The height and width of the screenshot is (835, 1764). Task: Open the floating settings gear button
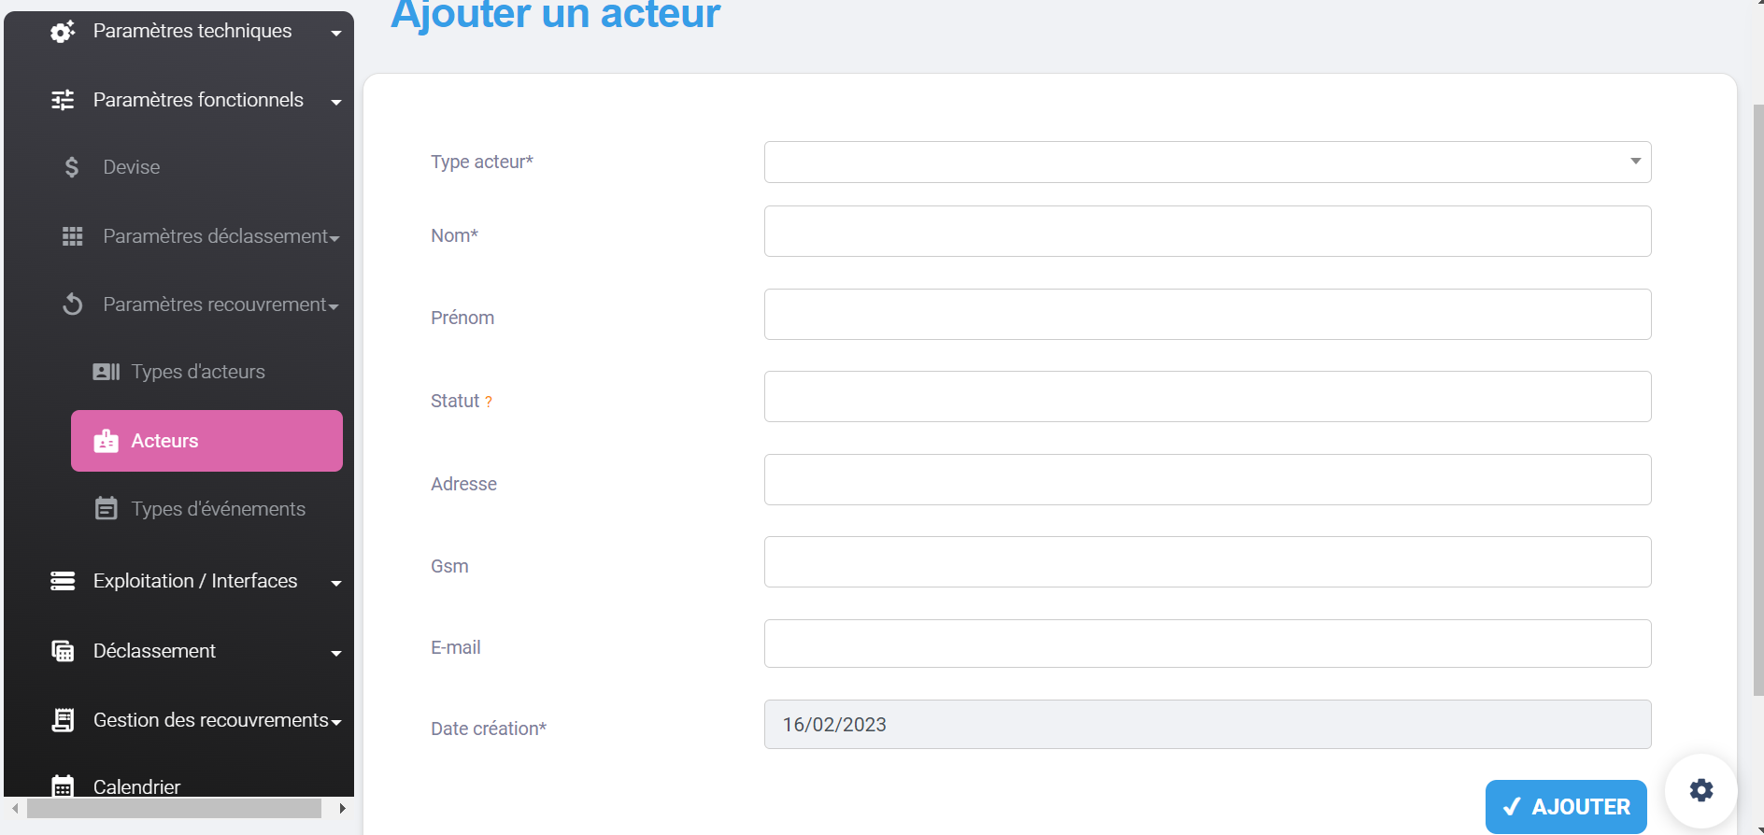(x=1700, y=790)
